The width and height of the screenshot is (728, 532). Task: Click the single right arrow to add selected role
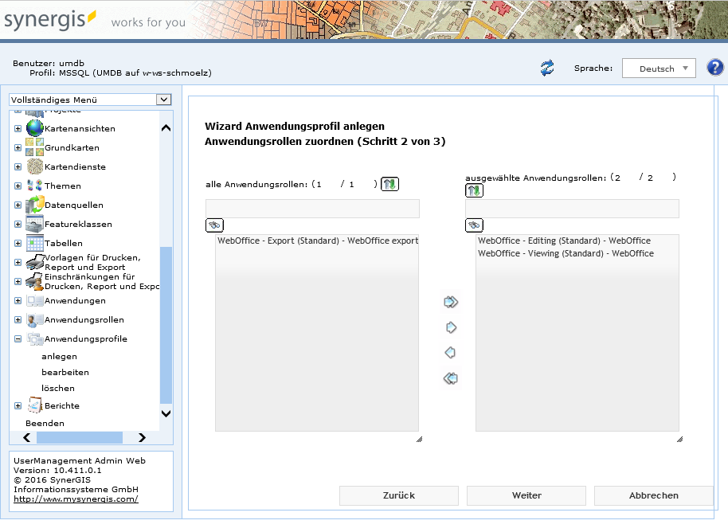451,327
